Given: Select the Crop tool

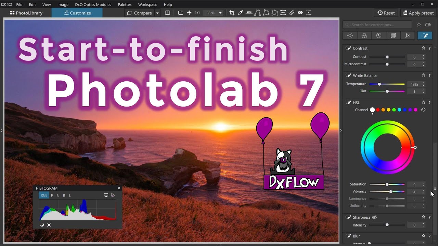Looking at the screenshot, I should (x=232, y=13).
